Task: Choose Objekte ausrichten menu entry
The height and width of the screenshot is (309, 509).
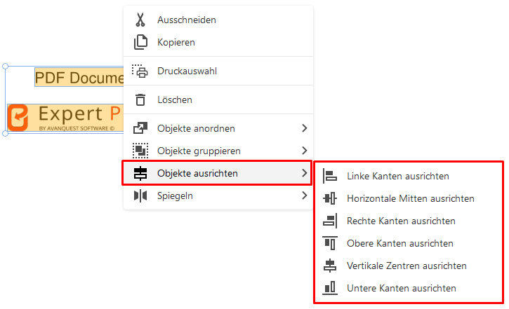Action: [x=217, y=173]
